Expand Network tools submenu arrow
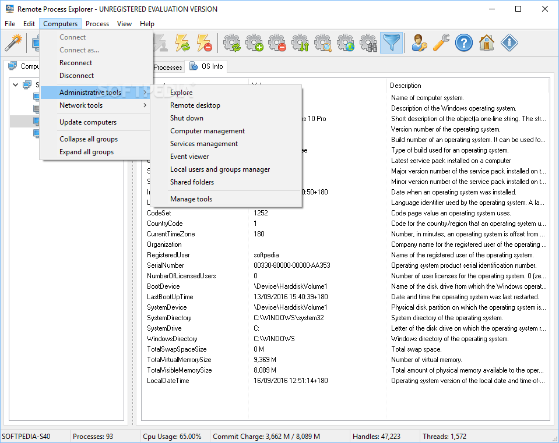Screen dimensions: 559x443 coord(145,105)
